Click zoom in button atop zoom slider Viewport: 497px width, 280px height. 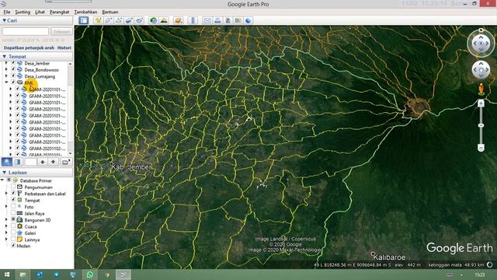[x=481, y=103]
